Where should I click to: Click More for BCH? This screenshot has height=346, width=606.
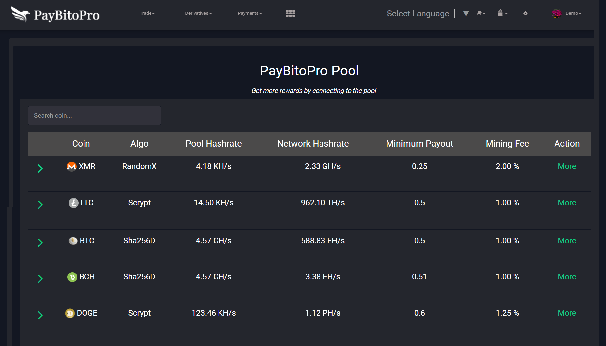(x=567, y=277)
